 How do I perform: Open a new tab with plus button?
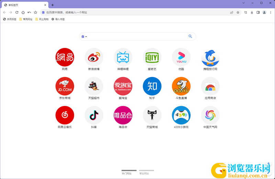53,5
